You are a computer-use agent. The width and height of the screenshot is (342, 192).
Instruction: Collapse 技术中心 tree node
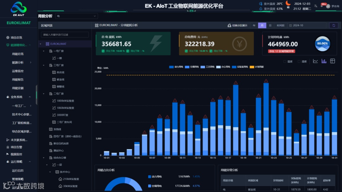[50, 172]
